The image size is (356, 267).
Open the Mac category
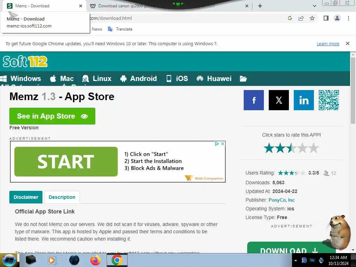tap(62, 79)
